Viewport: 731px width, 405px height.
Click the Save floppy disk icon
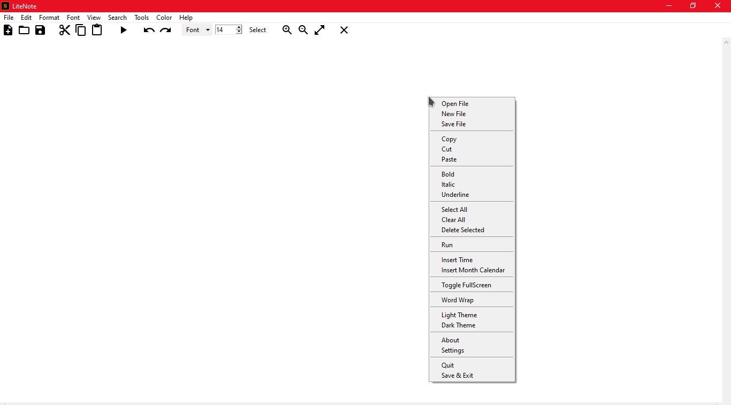pyautogui.click(x=40, y=30)
